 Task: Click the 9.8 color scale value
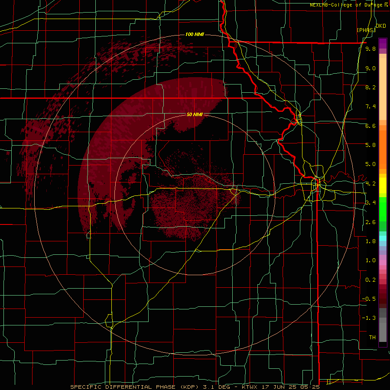pyautogui.click(x=370, y=49)
